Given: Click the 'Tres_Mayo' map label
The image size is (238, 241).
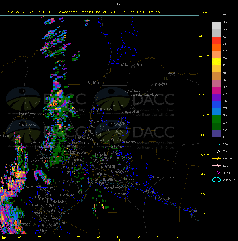Looking at the screenshot, I should [94, 121].
